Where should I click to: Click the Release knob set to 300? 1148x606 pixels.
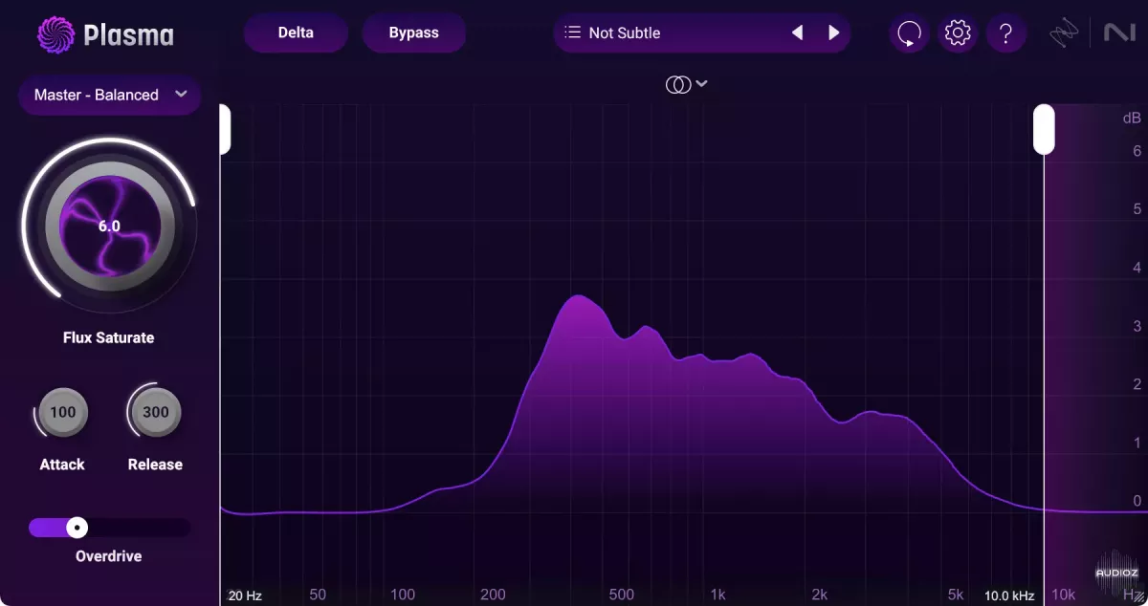click(155, 413)
